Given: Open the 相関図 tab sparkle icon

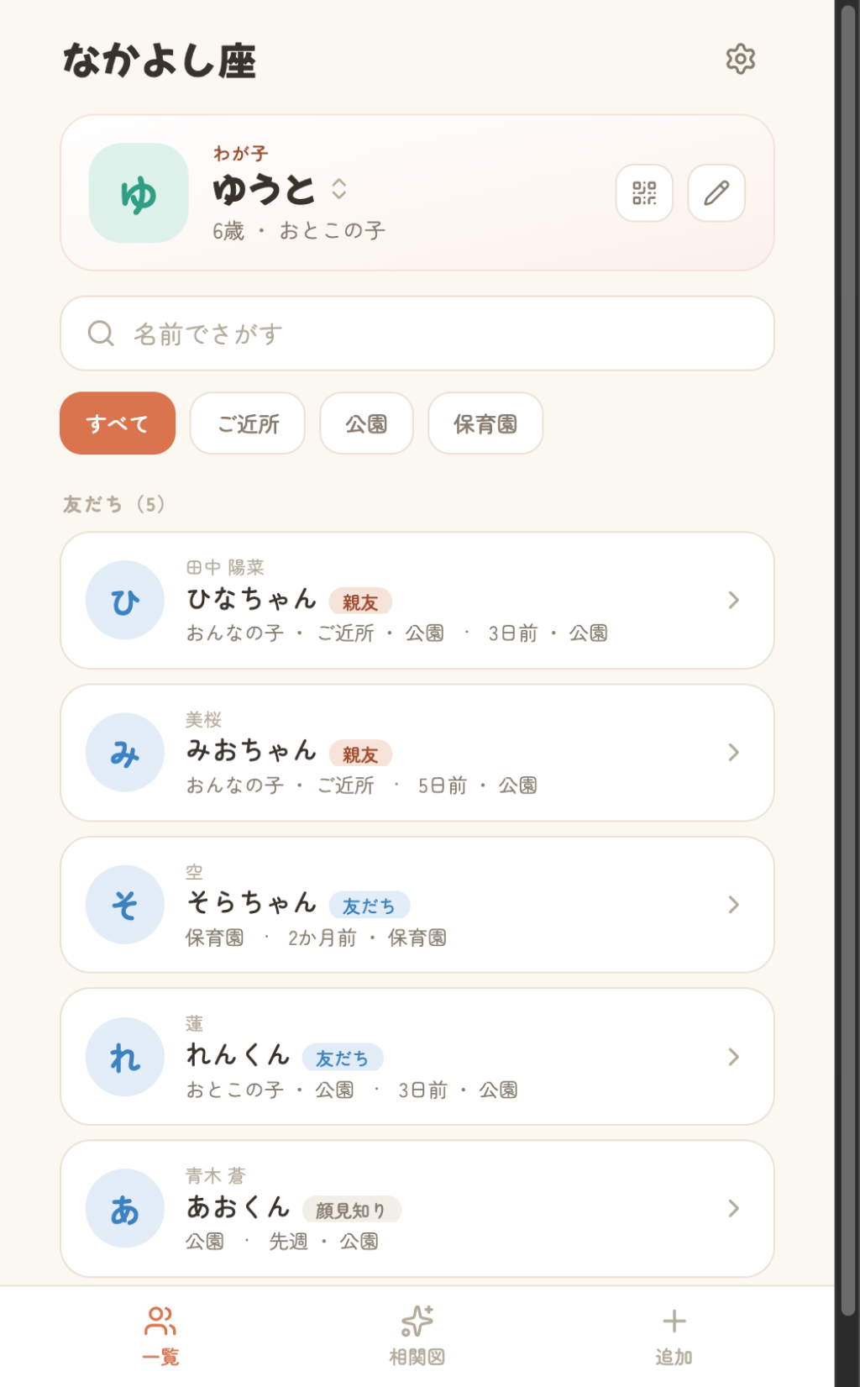Looking at the screenshot, I should (417, 1321).
